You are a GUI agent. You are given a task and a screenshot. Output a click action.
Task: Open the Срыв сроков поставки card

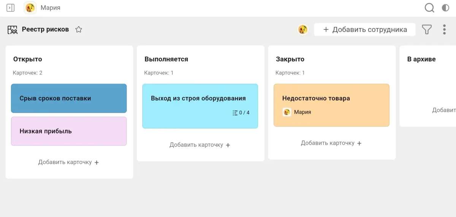69,98
